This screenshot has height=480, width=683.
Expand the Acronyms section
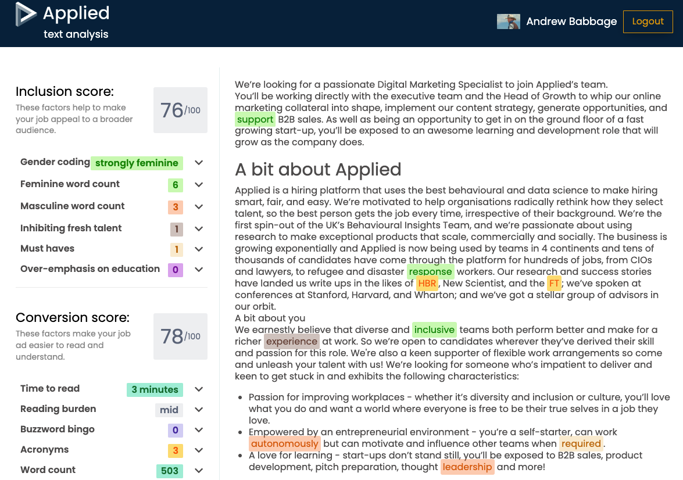[x=198, y=450]
